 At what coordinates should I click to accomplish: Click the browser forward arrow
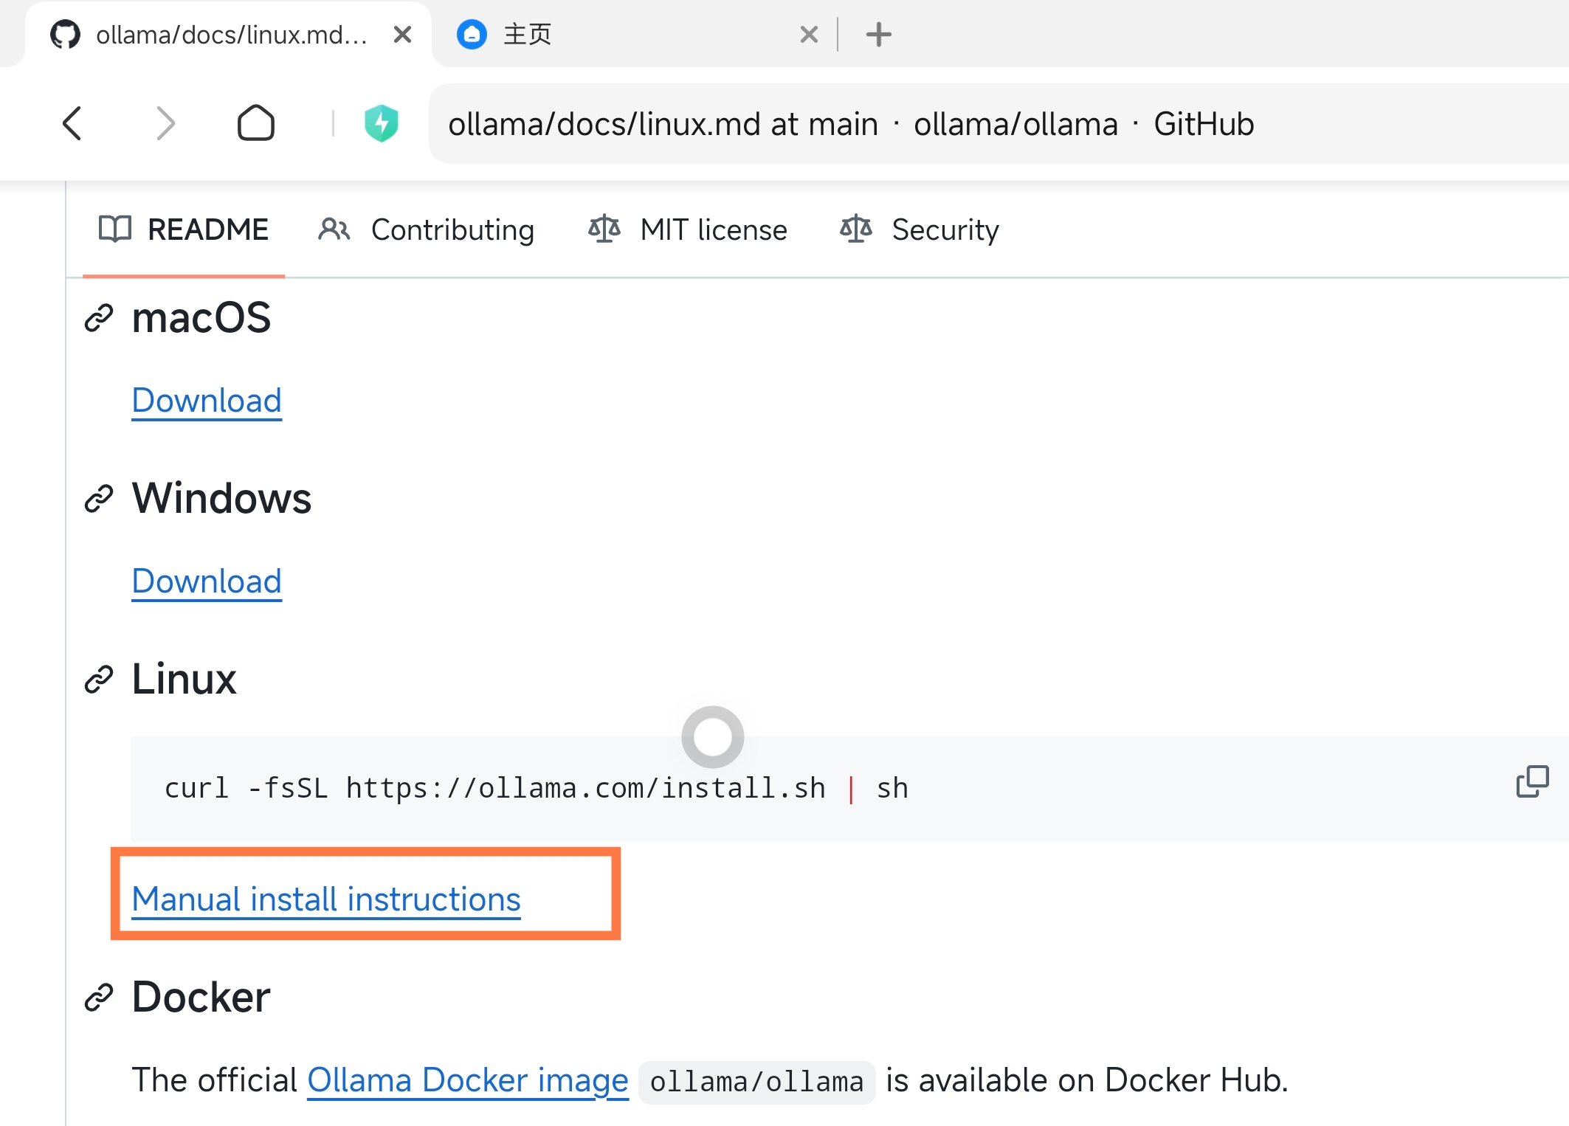pyautogui.click(x=165, y=123)
